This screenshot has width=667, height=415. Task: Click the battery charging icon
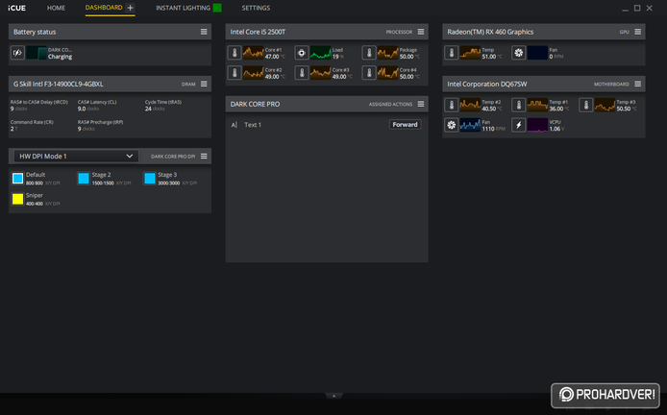[17, 53]
